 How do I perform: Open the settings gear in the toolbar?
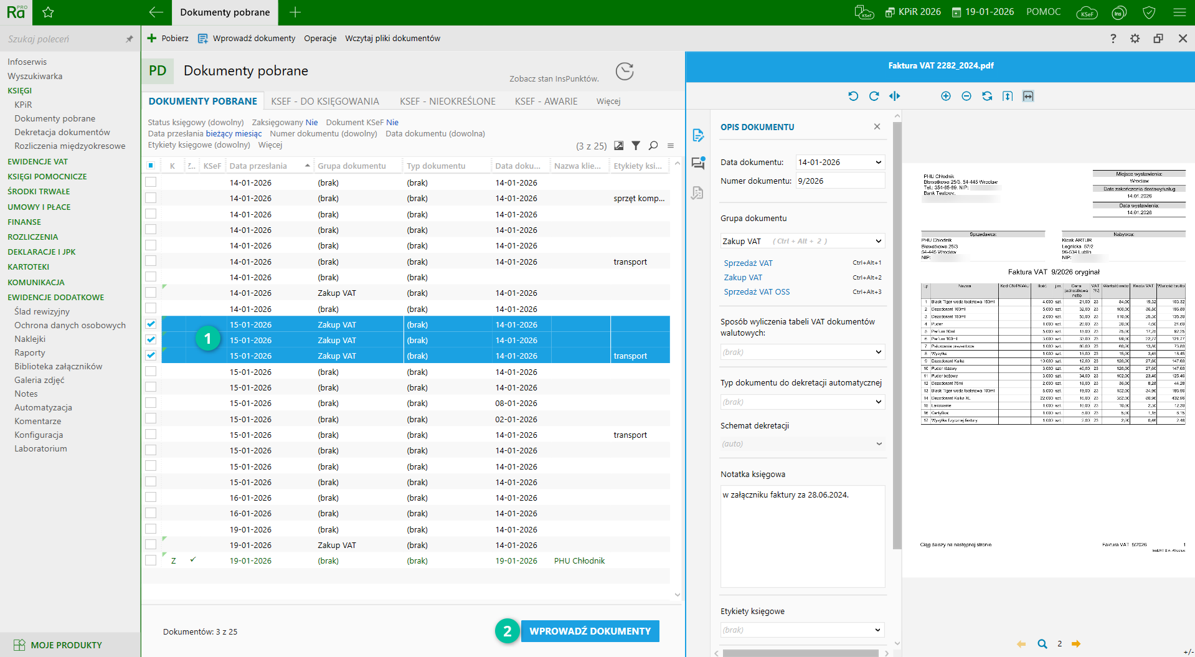(1135, 39)
